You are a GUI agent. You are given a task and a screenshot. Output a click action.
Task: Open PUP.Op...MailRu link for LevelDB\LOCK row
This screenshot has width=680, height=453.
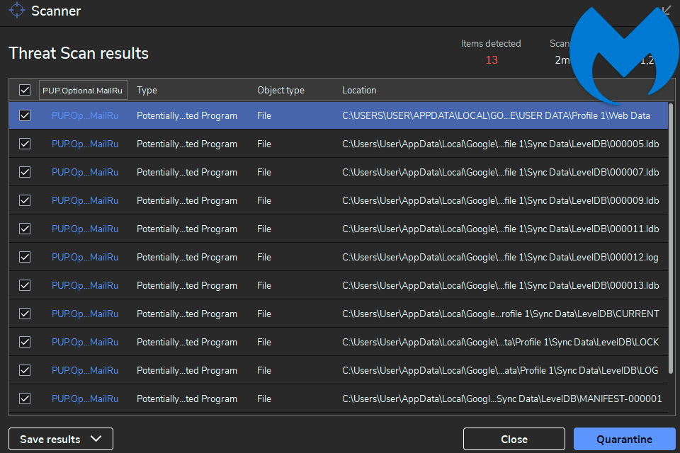coord(85,342)
